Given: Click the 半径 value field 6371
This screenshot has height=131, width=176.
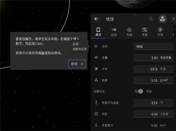Looking at the screenshot, I should pyautogui.click(x=153, y=69).
